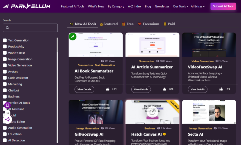Image resolution: width=241 pixels, height=145 pixels.
Task: Switch to the Freemium tab
Action: point(148,24)
